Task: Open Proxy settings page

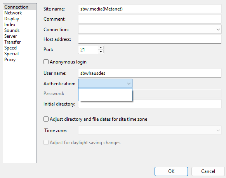Action: [10, 60]
